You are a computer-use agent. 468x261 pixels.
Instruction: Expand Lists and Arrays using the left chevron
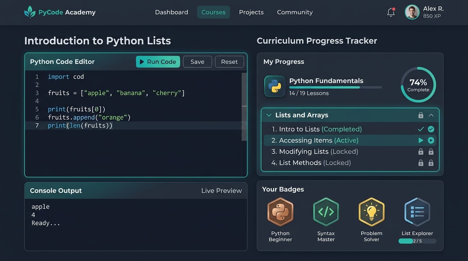tap(269, 115)
